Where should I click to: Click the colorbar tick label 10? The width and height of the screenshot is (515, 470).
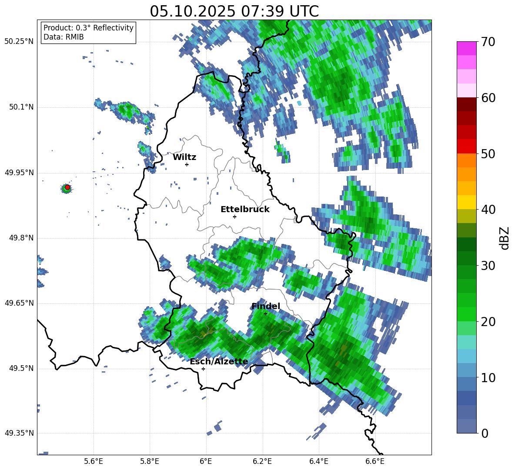[x=488, y=378]
